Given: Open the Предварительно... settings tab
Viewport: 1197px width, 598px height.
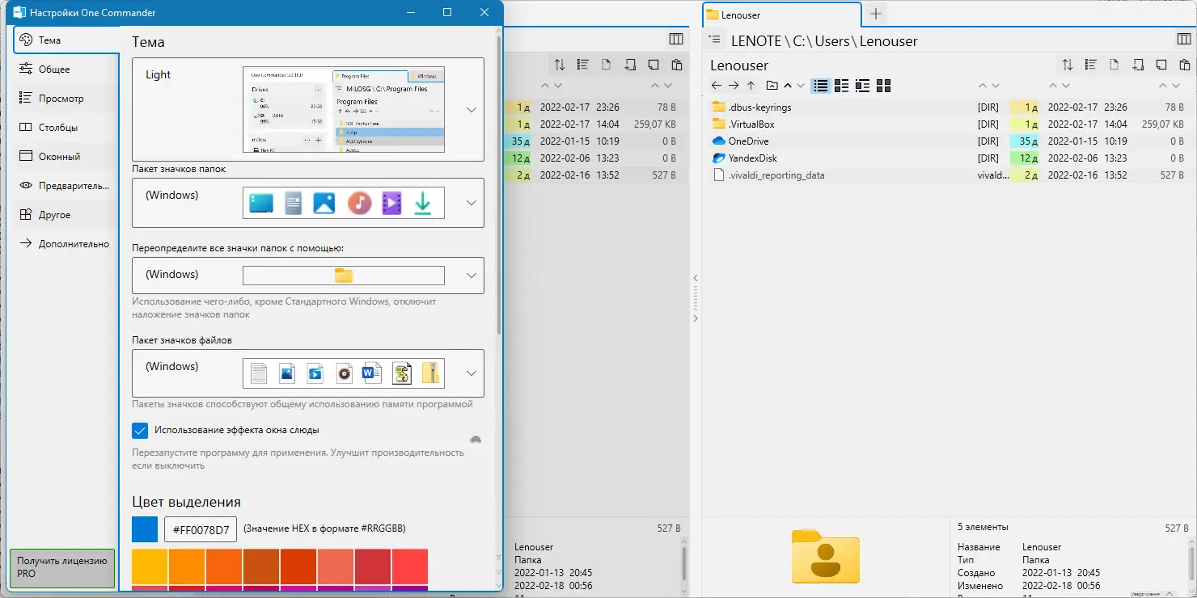Looking at the screenshot, I should [66, 185].
